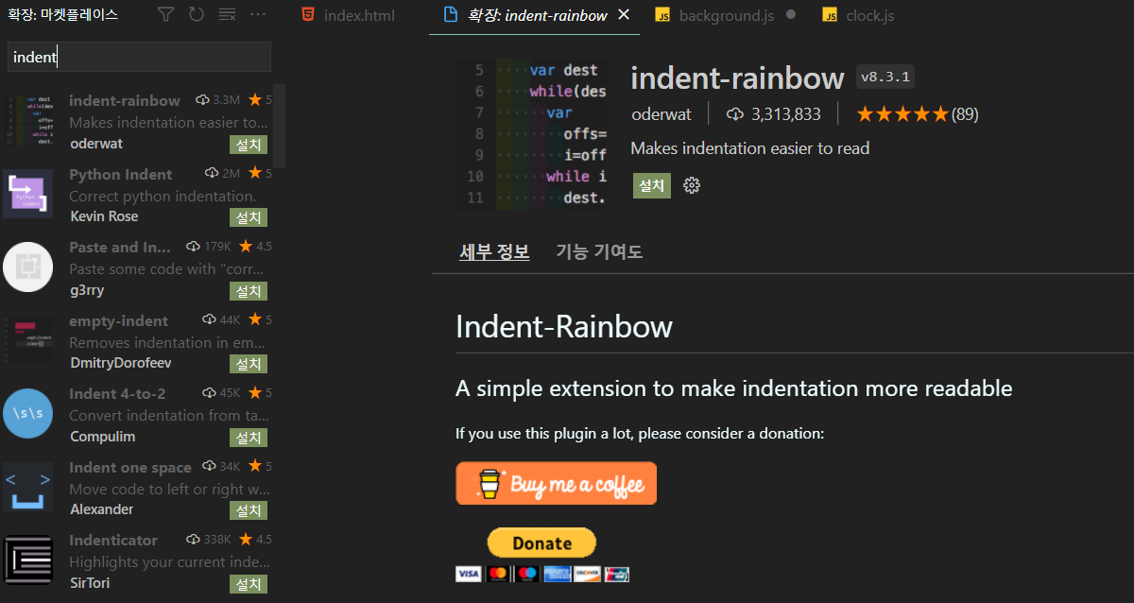Install the Python Indent extension
1134x603 pixels.
tap(249, 217)
